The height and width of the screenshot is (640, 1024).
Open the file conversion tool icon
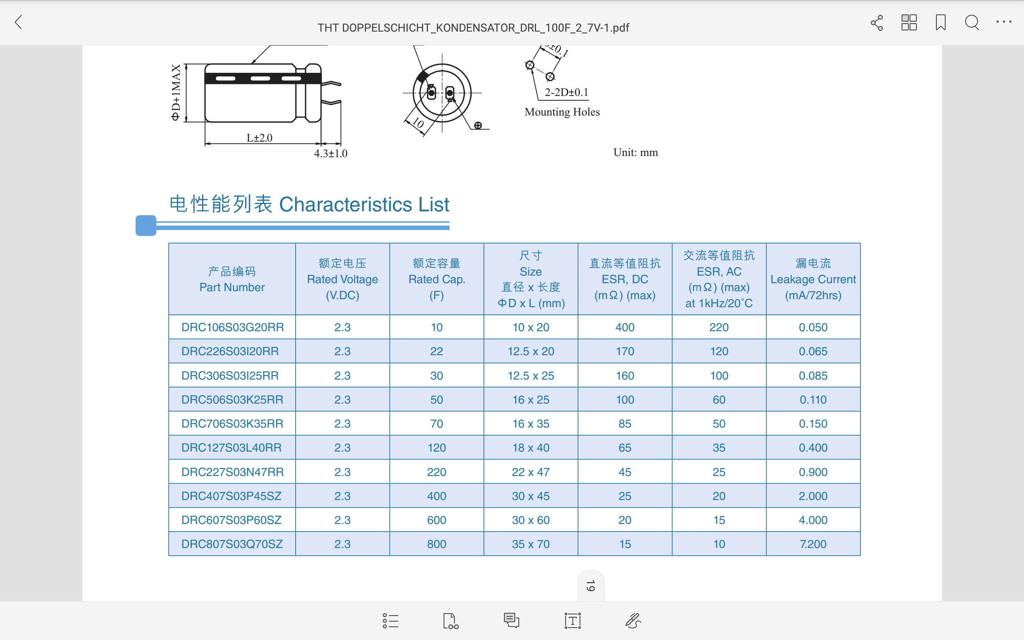[x=450, y=620]
